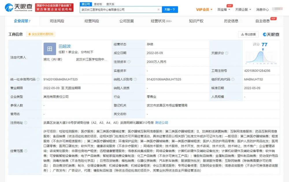Click the 天眼一下 search button

(170, 10)
